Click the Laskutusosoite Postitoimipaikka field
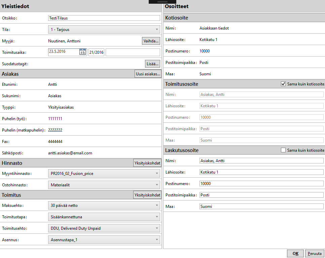The height and width of the screenshot is (258, 325). [261, 195]
